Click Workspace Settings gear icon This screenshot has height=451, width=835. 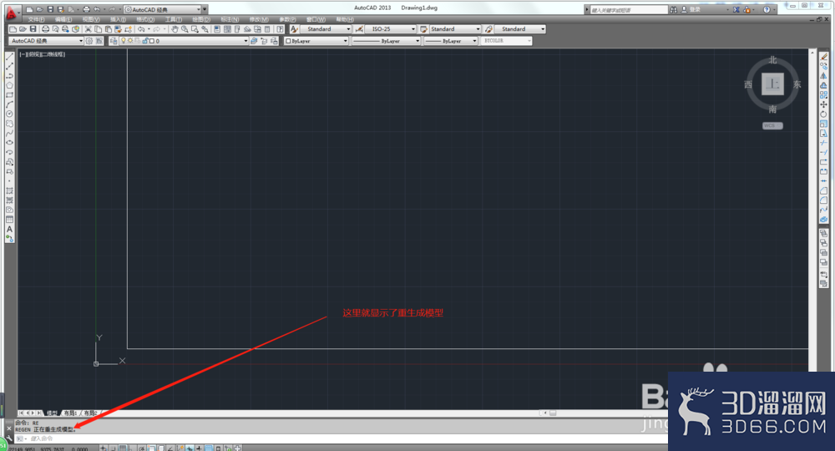pyautogui.click(x=89, y=41)
